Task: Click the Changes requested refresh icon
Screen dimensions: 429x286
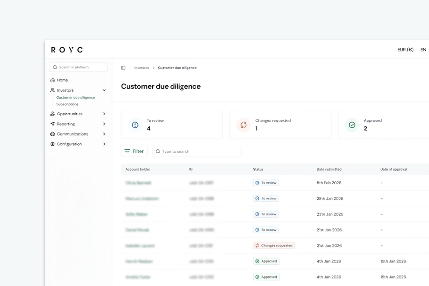Action: pyautogui.click(x=243, y=125)
